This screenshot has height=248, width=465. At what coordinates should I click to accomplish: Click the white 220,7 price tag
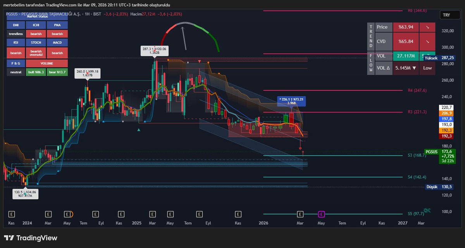447,107
